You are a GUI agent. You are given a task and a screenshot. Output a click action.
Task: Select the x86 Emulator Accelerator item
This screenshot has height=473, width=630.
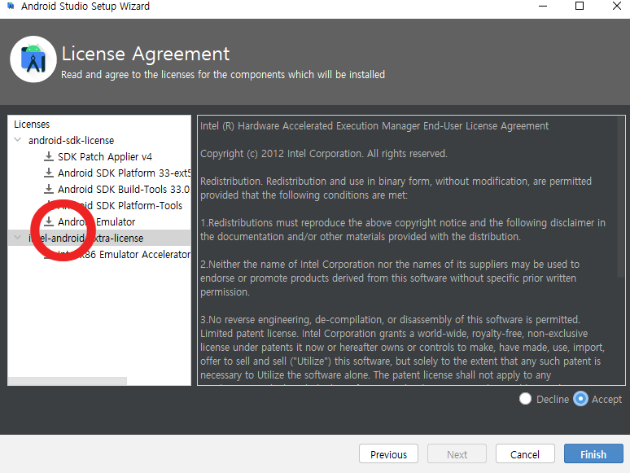[125, 254]
